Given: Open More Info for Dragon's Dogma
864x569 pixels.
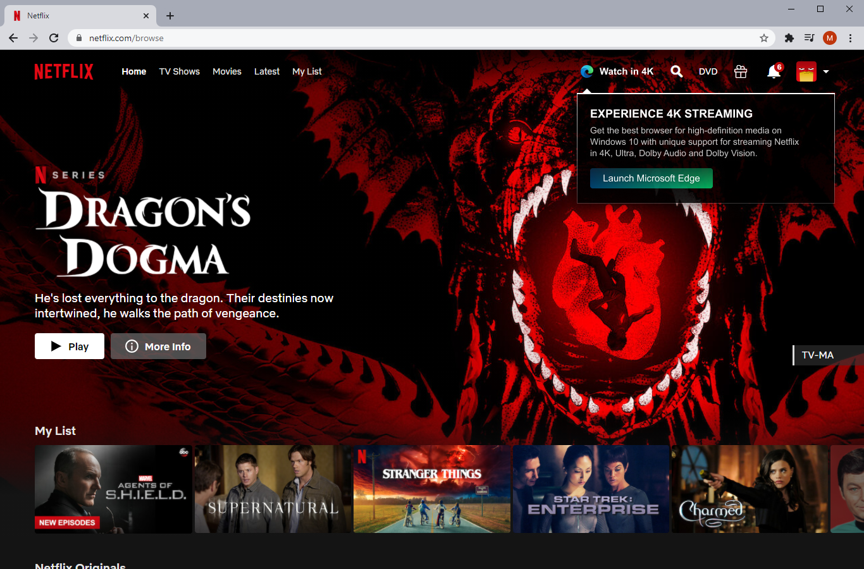Looking at the screenshot, I should click(x=158, y=346).
